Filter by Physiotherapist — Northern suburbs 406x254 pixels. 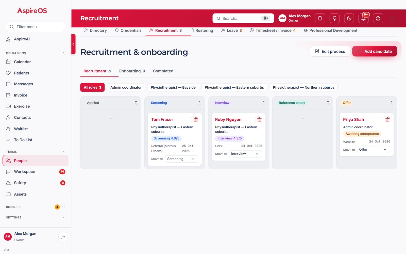pyautogui.click(x=303, y=87)
